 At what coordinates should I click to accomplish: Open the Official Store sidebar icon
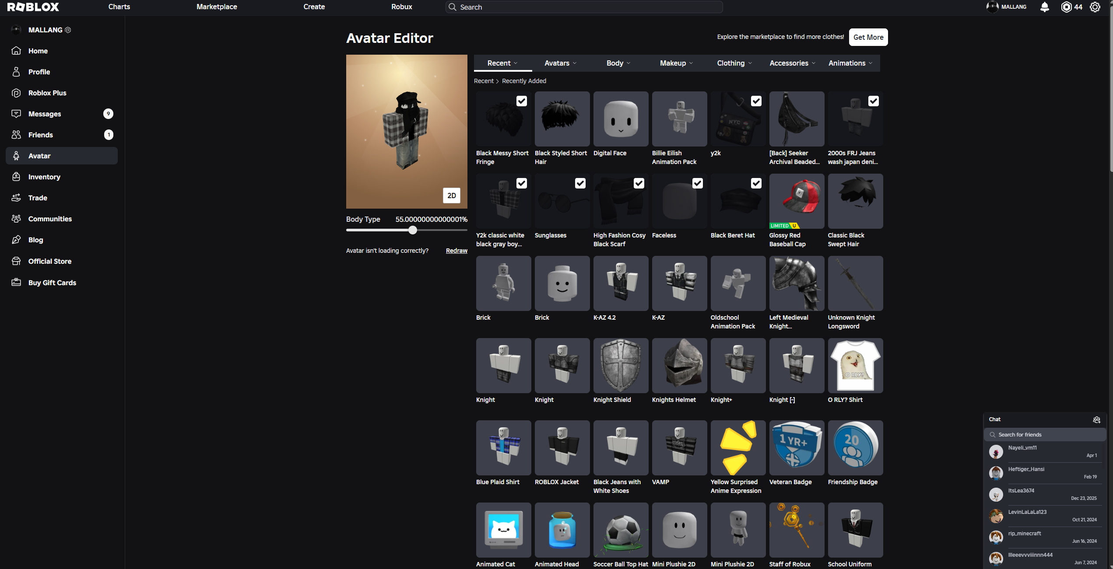coord(16,261)
